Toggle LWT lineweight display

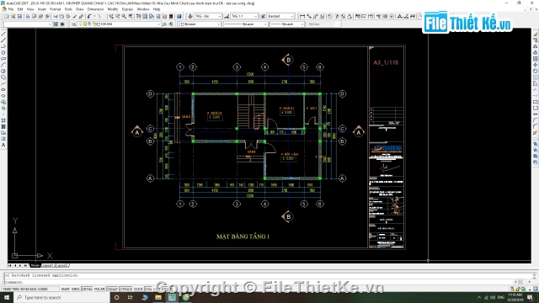[x=157, y=290]
